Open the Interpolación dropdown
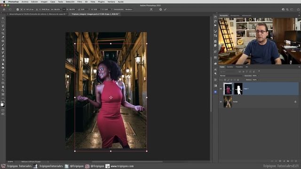The width and height of the screenshot is (301, 169). tap(129, 9)
